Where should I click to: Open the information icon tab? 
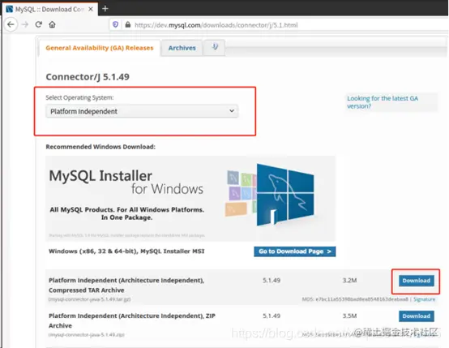(x=215, y=47)
